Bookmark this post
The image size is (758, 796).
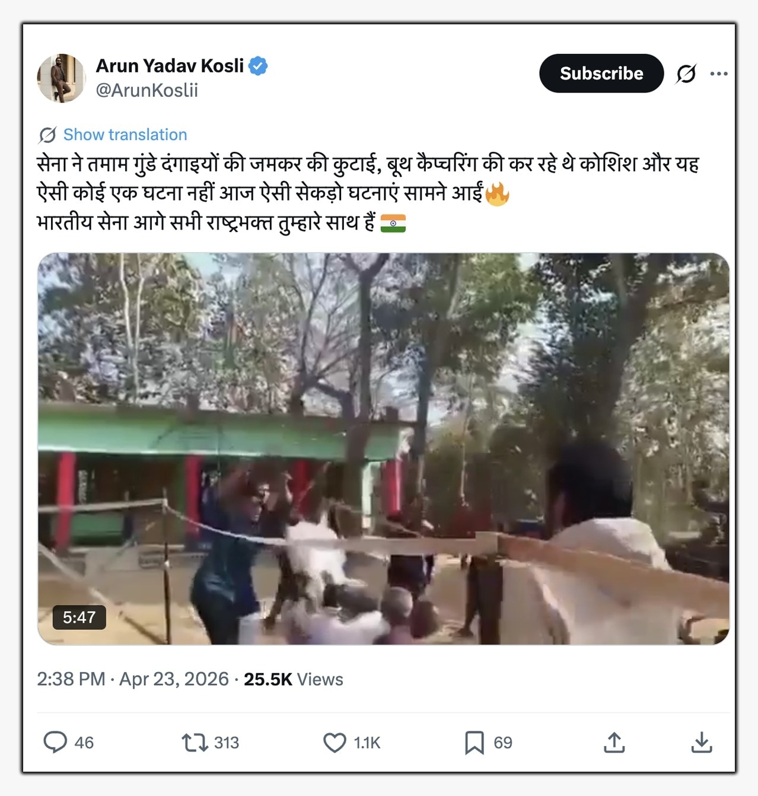click(474, 742)
